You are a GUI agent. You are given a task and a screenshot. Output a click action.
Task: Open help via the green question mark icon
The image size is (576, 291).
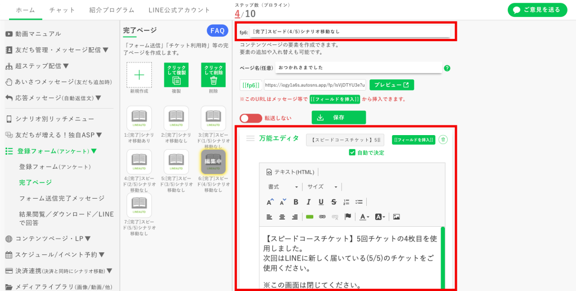click(447, 68)
